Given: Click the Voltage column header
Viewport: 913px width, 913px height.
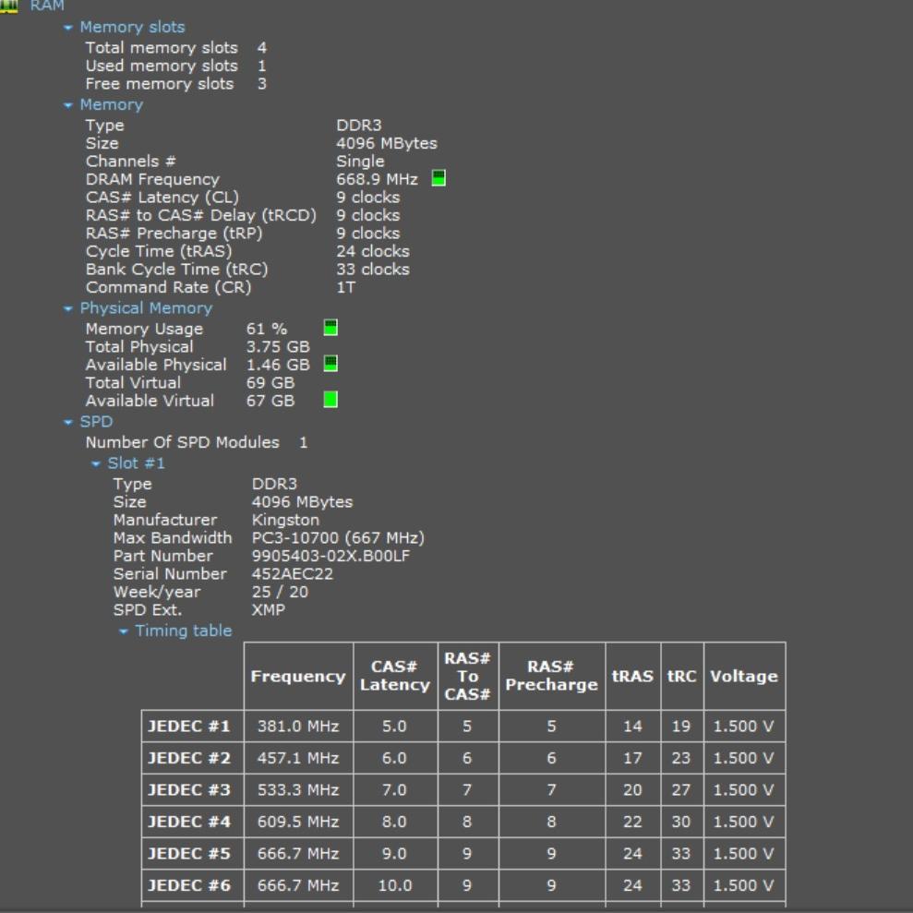Looking at the screenshot, I should (743, 677).
